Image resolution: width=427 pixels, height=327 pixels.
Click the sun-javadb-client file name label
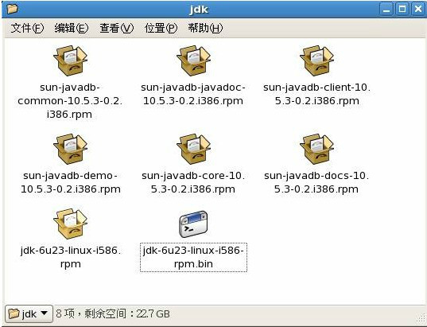(x=316, y=94)
